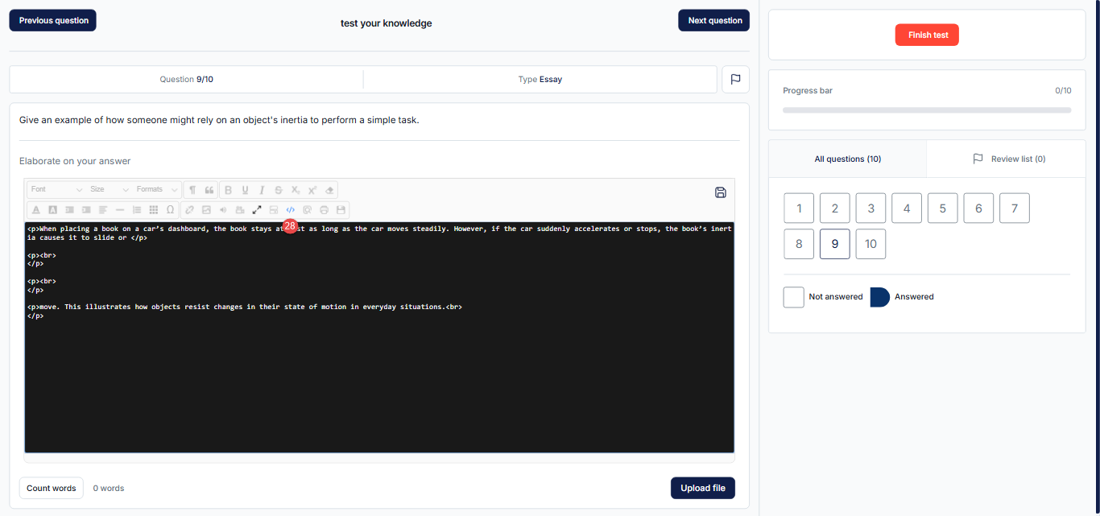Toggle underline formatting in editor
Viewport: 1100px width, 516px height.
[x=245, y=190]
